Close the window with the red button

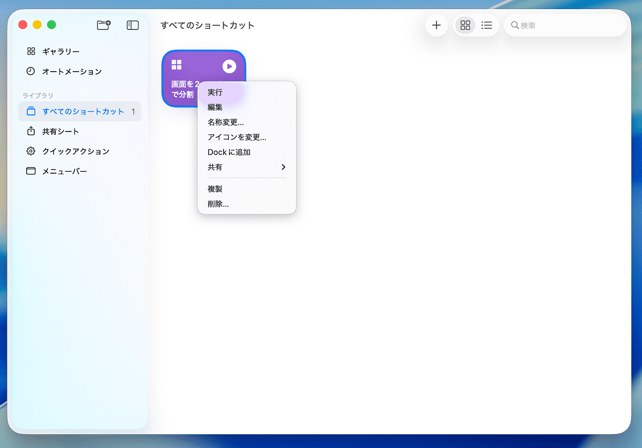pyautogui.click(x=22, y=25)
